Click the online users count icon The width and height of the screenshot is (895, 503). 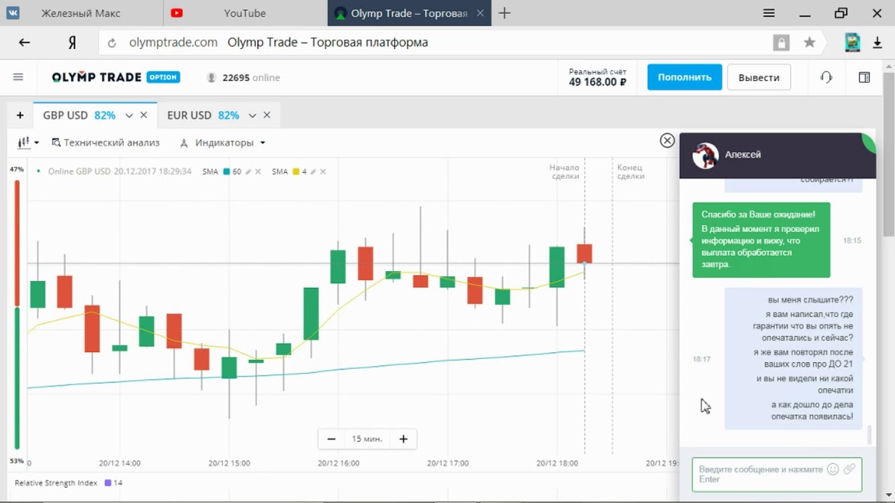point(211,78)
